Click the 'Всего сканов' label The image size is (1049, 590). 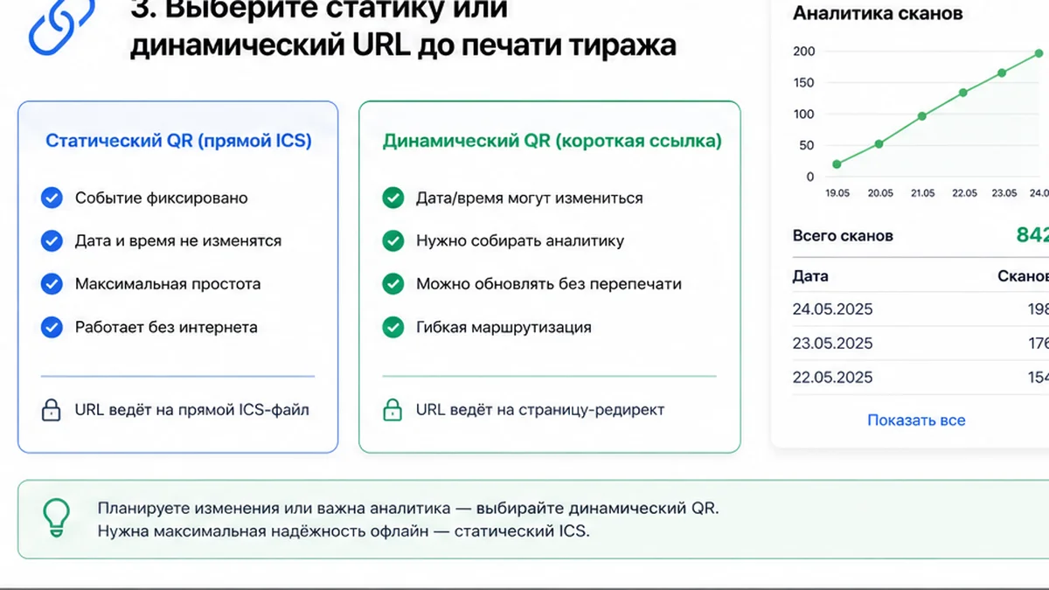(843, 236)
